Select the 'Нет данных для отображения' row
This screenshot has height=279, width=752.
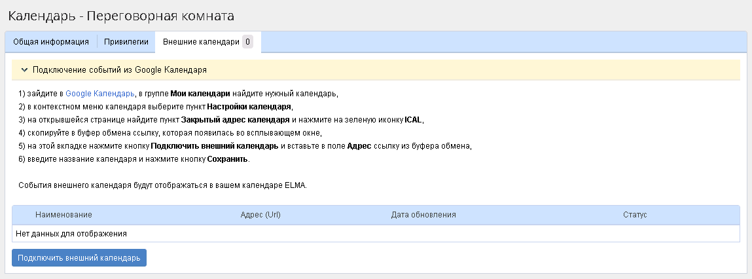(x=71, y=233)
